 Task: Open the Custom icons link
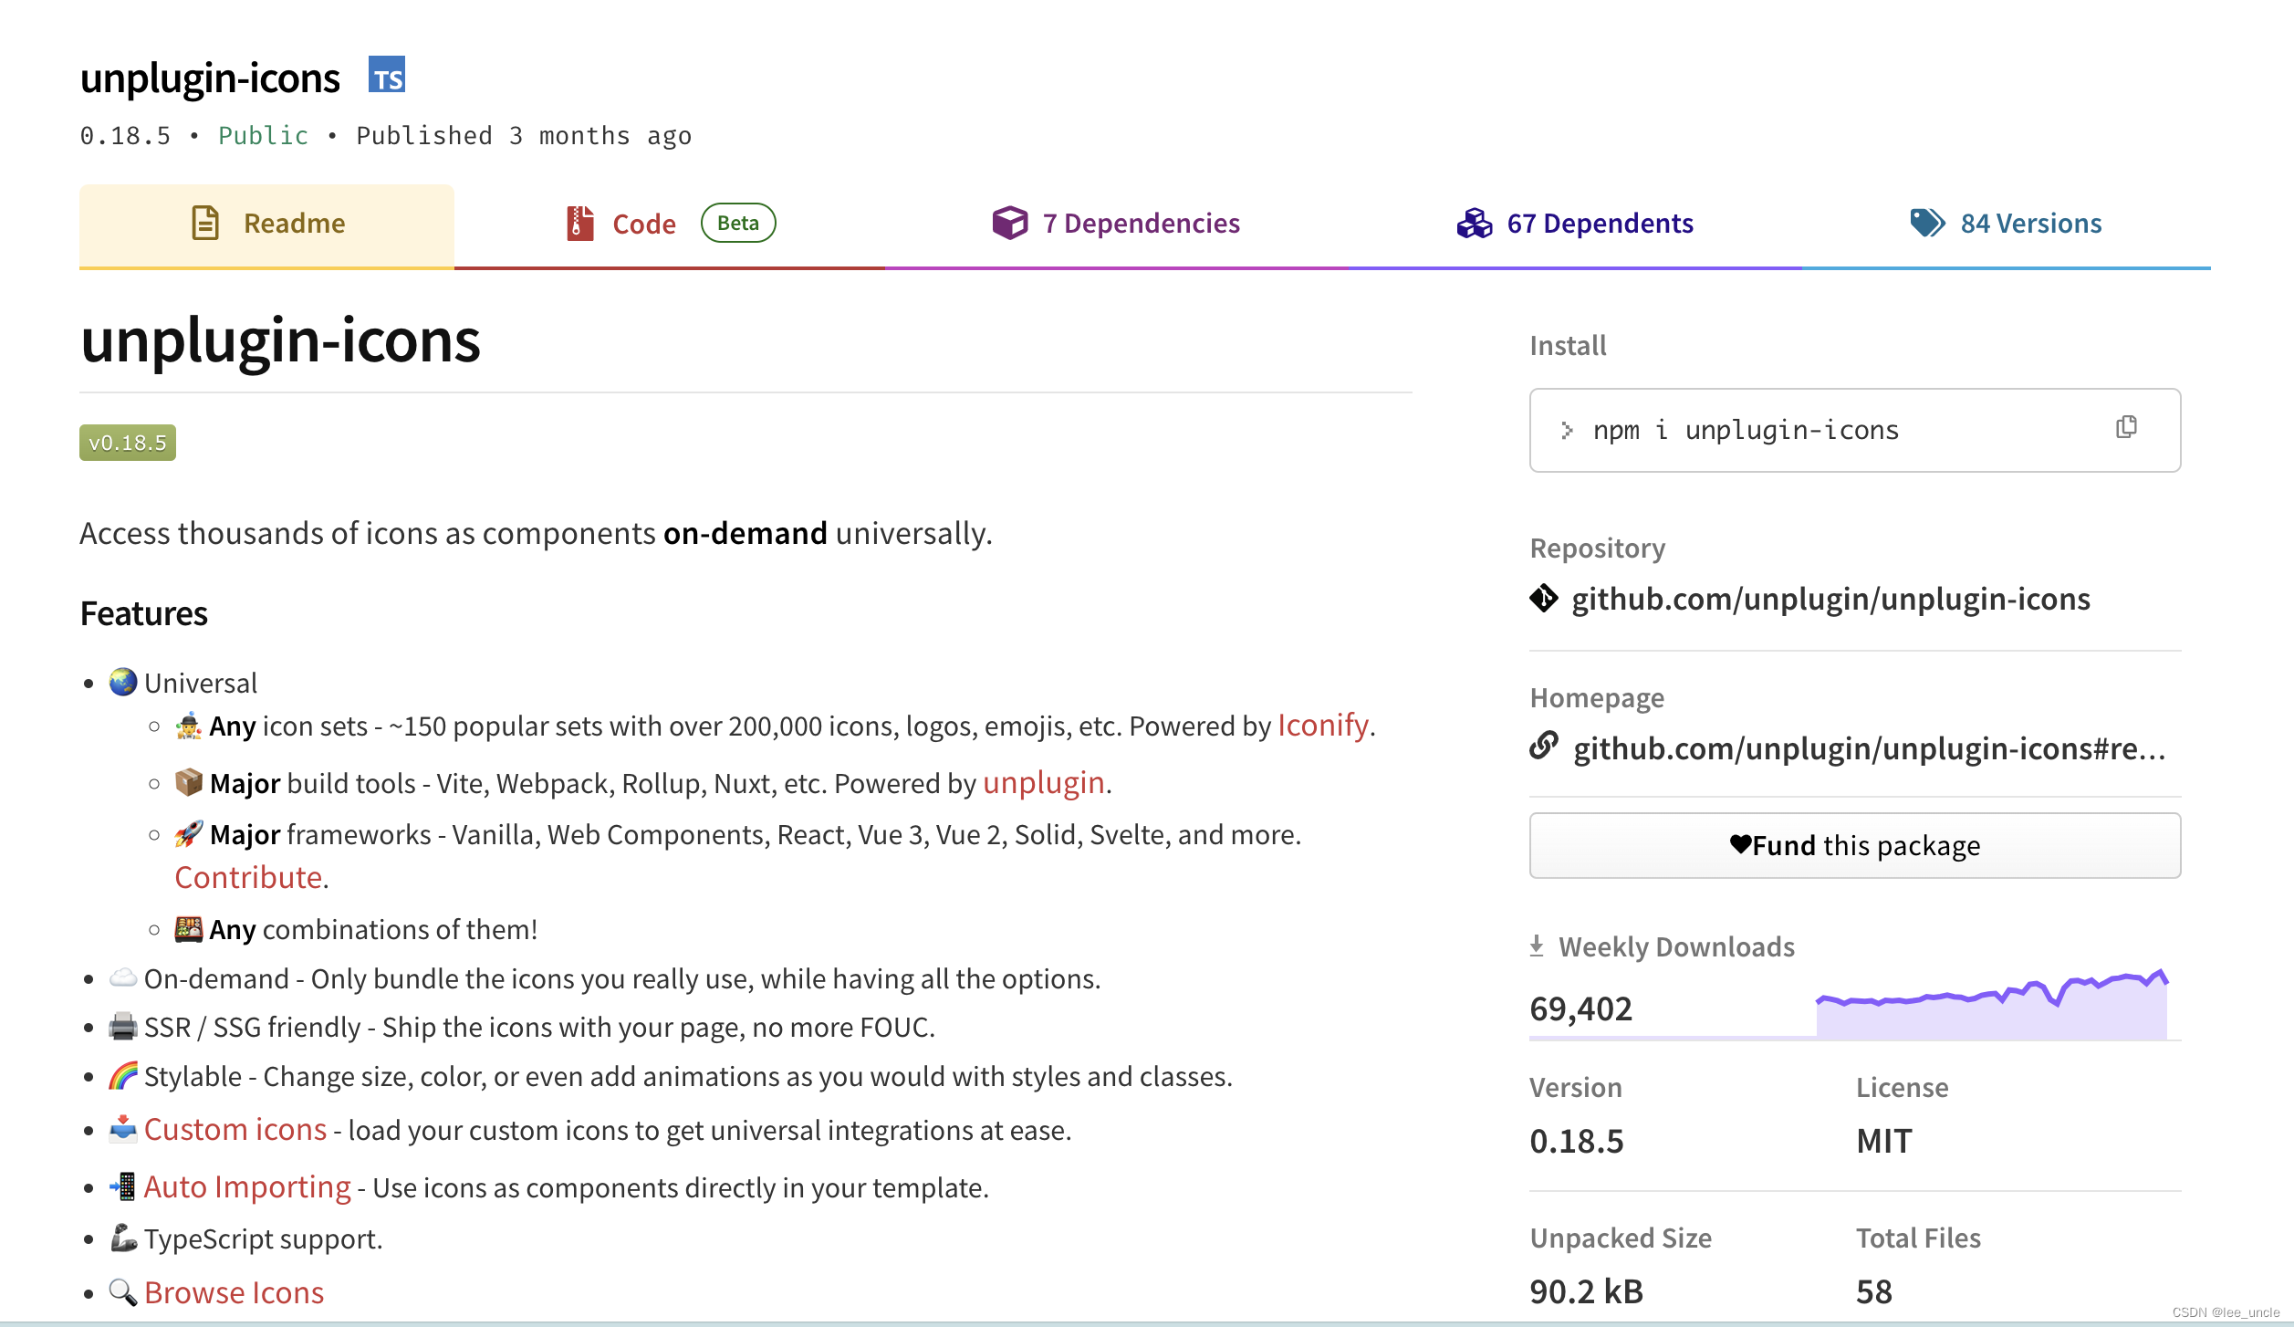click(235, 1130)
